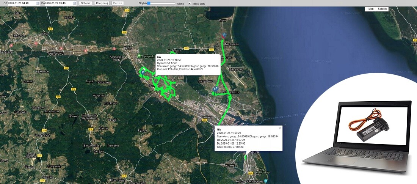Image resolution: width=417 pixels, height=184 pixels.
Task: Switch to Satellite view
Action: tap(382, 9)
